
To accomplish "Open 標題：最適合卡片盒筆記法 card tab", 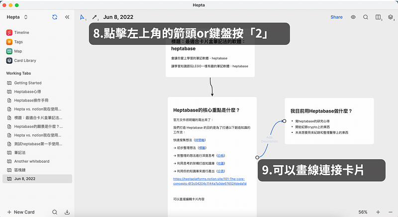I will pos(37,118).
